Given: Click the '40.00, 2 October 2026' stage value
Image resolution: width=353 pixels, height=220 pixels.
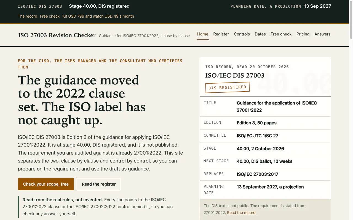Looking at the screenshot, I should (x=260, y=148).
